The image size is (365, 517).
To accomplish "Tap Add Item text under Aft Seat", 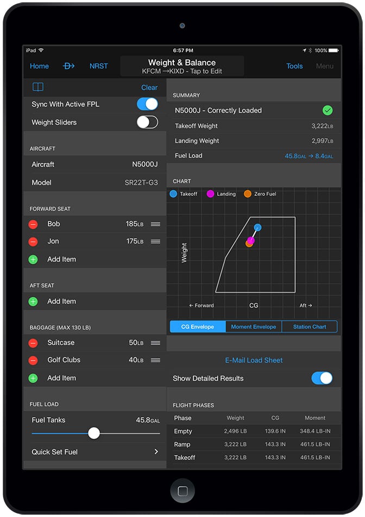I will pyautogui.click(x=62, y=302).
